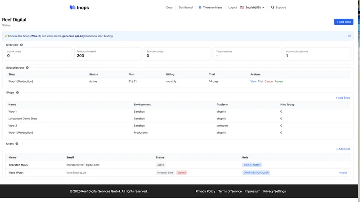Viewport: 360px width, 202px height.
Task: Click Trial action for Woo-1 subscription
Action: (261, 81)
